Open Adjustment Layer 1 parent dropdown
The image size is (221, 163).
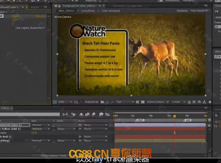tap(95, 125)
